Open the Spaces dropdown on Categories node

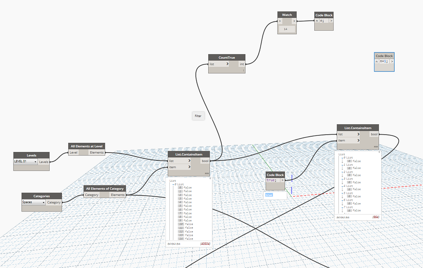coord(33,202)
